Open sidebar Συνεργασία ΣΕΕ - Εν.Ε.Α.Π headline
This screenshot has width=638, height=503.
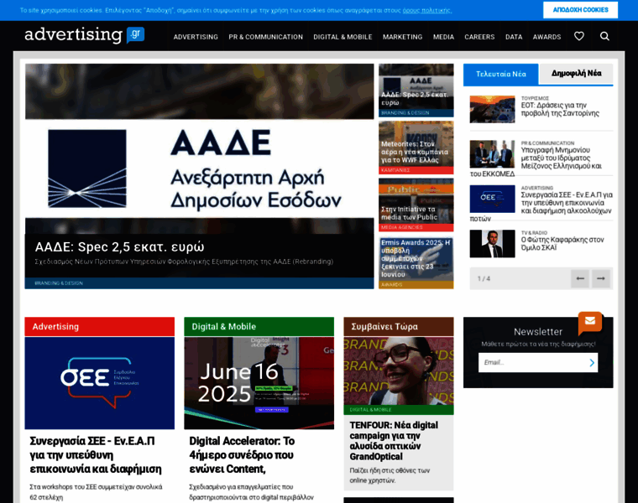(567, 203)
